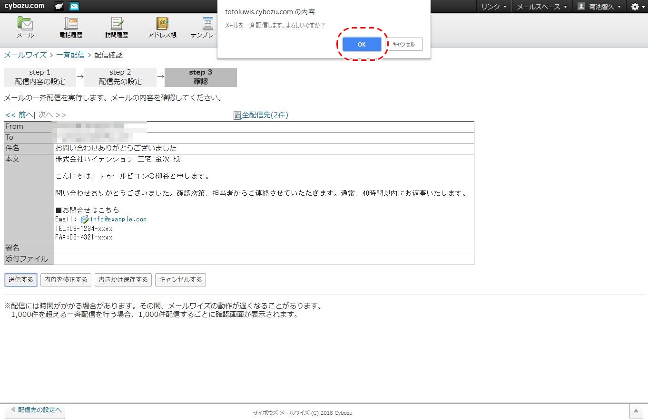Open the gear settings menu
Screen dimensions: 648x420
click(x=638, y=6)
